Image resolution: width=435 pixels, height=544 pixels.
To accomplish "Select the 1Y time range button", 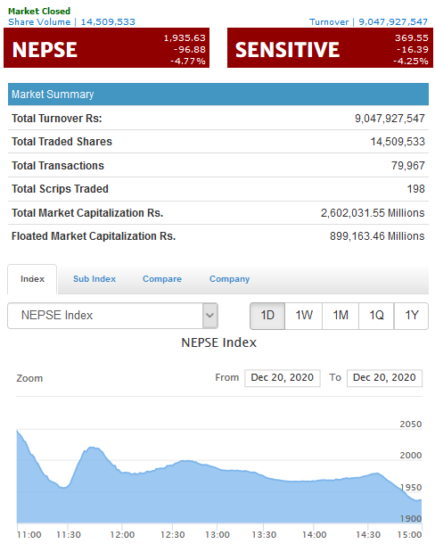I will 412,316.
